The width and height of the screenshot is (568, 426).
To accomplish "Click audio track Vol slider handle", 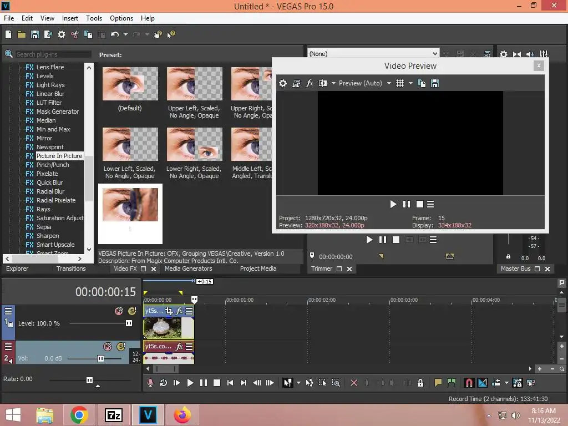I will 101,358.
